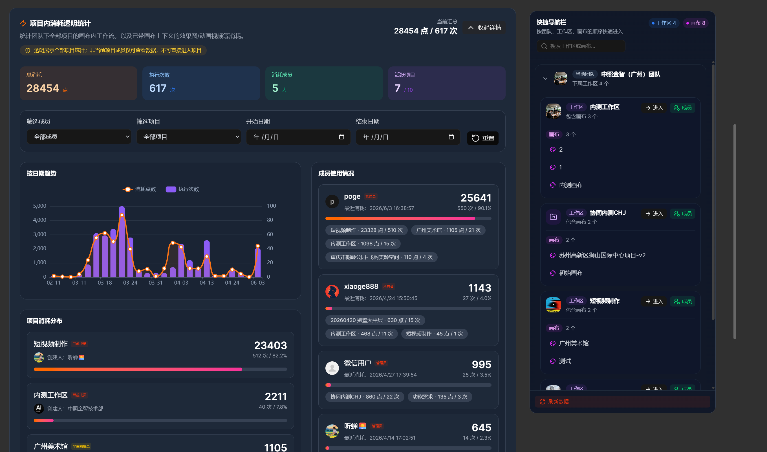This screenshot has height=452, width=767.
Task: Click the 结束日期 date input
Action: pyautogui.click(x=408, y=137)
